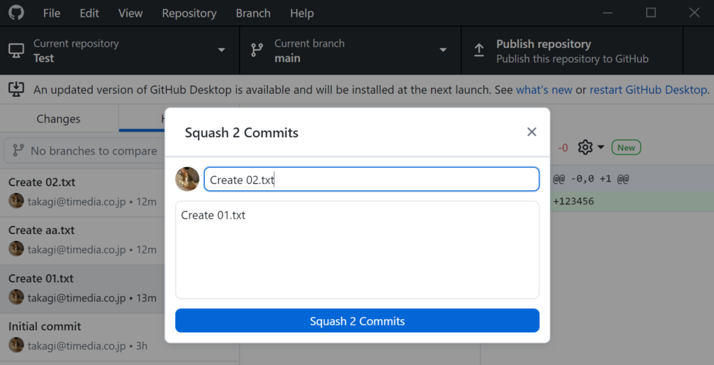714x365 pixels.
Task: Open the View menu
Action: tap(130, 13)
